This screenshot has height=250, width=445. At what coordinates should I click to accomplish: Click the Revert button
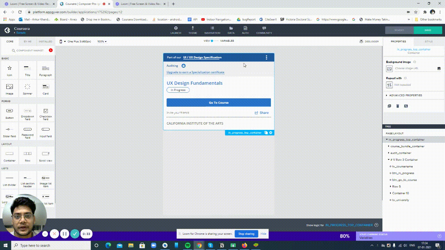coord(399,30)
